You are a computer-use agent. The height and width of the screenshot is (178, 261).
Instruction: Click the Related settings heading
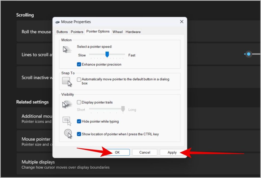coord(32,102)
